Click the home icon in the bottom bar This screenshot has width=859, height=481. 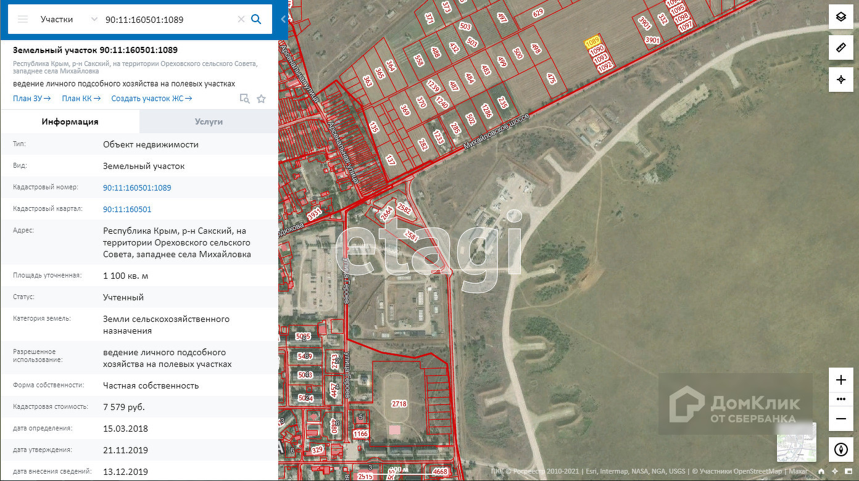pos(821,472)
